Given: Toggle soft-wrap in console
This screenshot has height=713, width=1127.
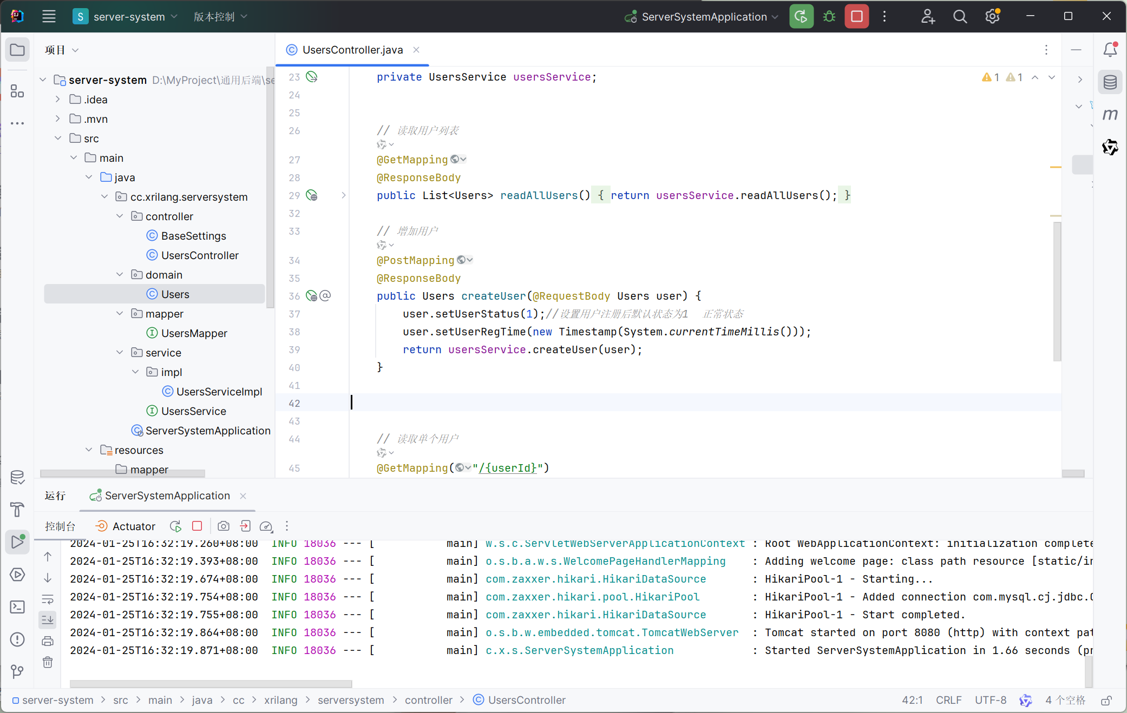Looking at the screenshot, I should 48,599.
